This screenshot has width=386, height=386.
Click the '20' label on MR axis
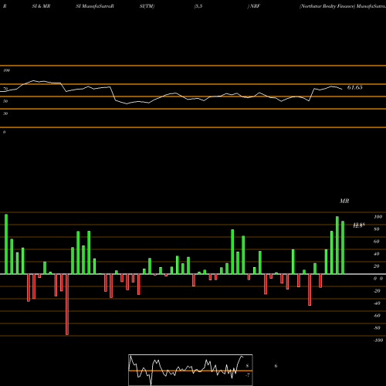pos(377,266)
